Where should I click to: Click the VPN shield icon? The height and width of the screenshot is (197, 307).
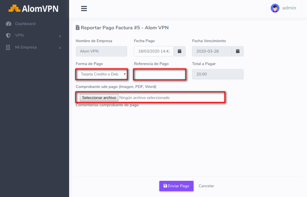click(x=8, y=35)
